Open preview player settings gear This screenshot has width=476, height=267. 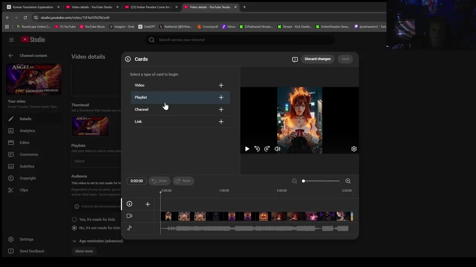(354, 149)
